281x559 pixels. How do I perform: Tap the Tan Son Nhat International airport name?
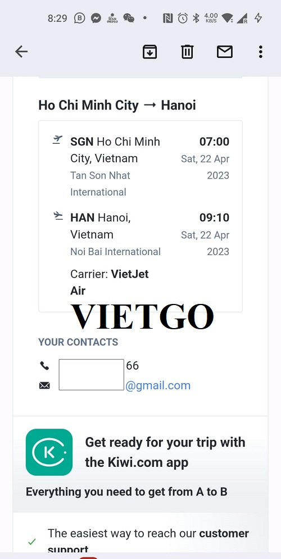point(100,184)
